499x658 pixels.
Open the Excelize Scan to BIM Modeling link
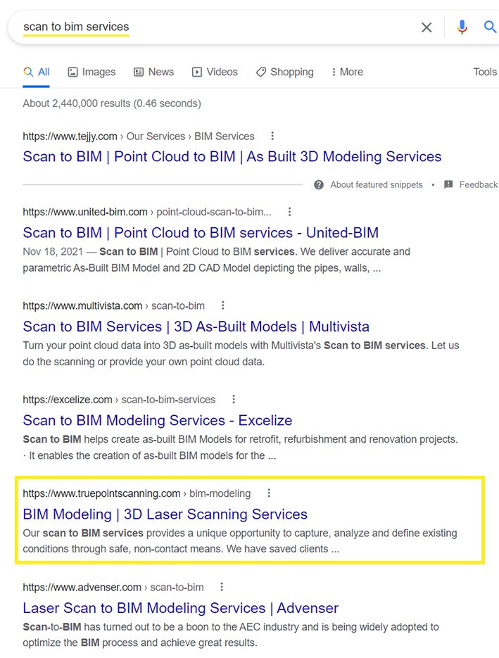click(x=157, y=420)
